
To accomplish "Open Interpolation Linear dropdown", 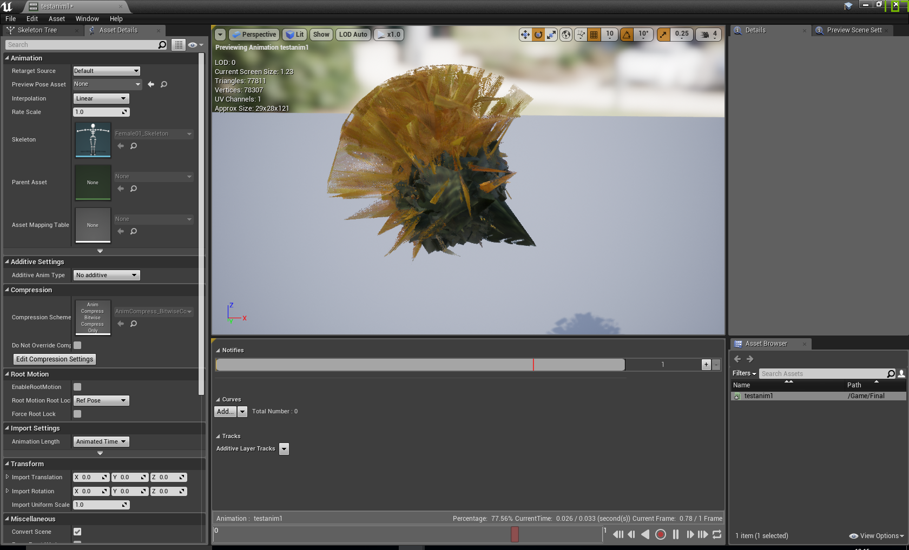I will 101,98.
